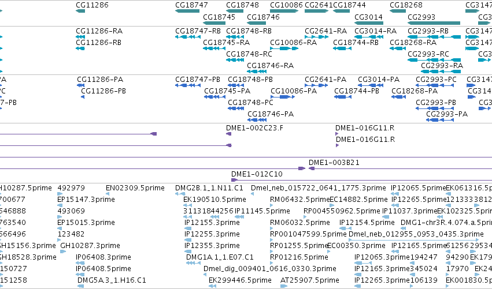The image size is (492, 289).
Task: Select transcript CG2993-RB label
Action: [428, 31]
